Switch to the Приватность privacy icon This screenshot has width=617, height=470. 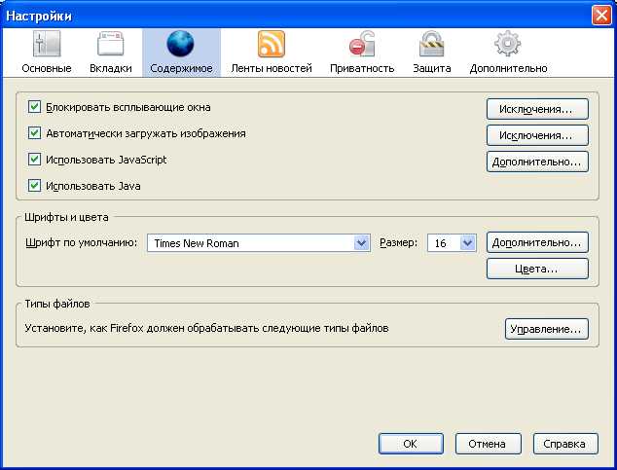[x=362, y=45]
